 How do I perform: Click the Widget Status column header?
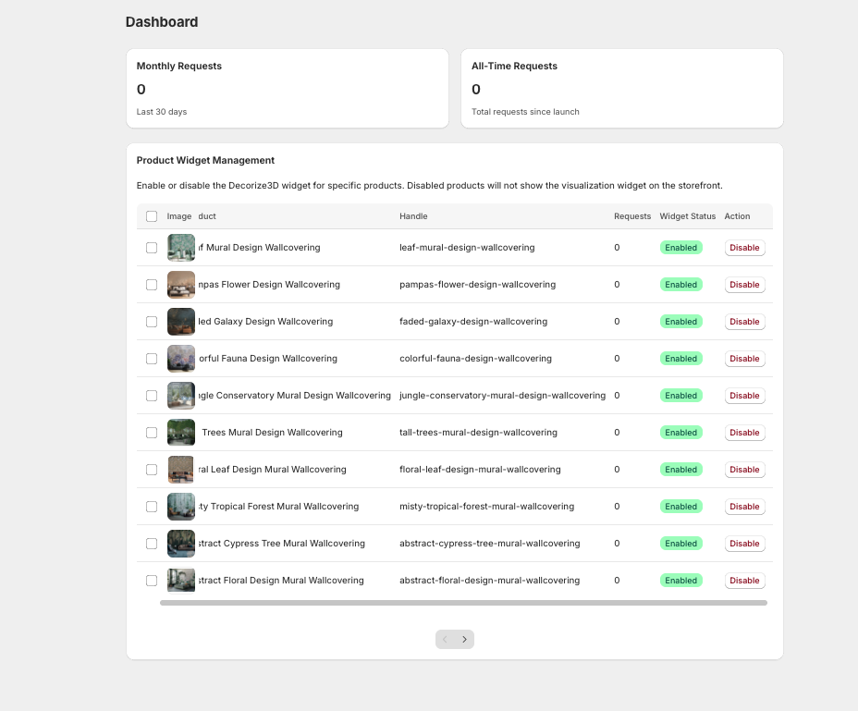coord(687,215)
